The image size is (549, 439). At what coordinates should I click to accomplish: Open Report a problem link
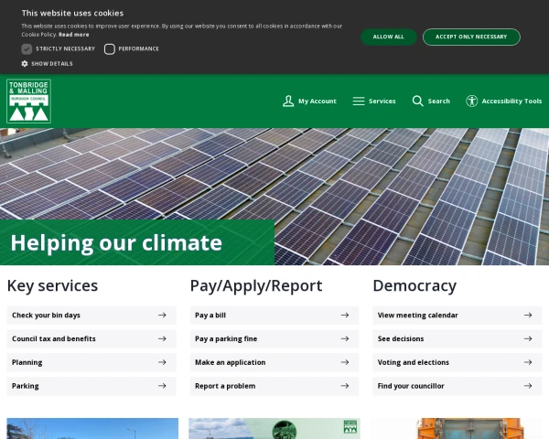coord(226,386)
